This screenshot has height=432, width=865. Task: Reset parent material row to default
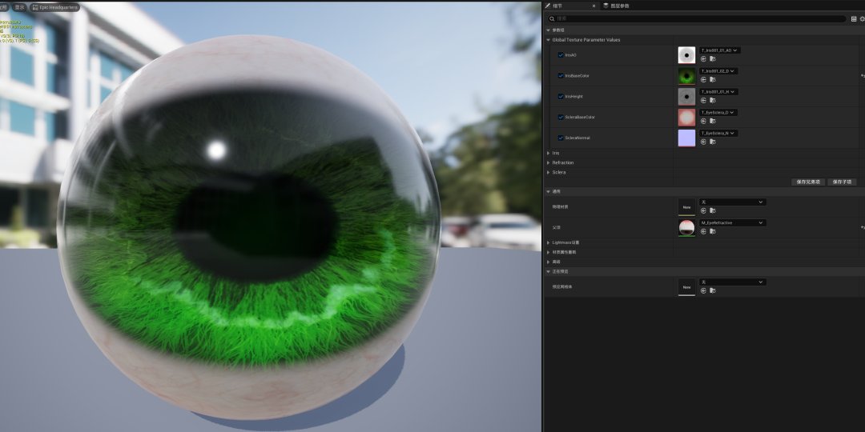863,227
